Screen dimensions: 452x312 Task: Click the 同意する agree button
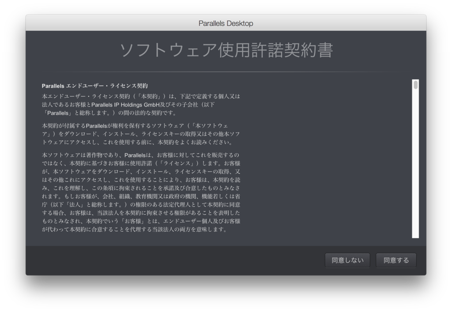[396, 260]
